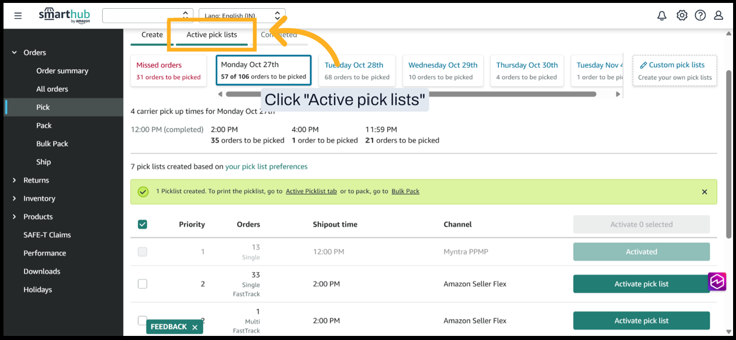
Task: Check the priority 2 Single FastTrack row
Action: 143,284
